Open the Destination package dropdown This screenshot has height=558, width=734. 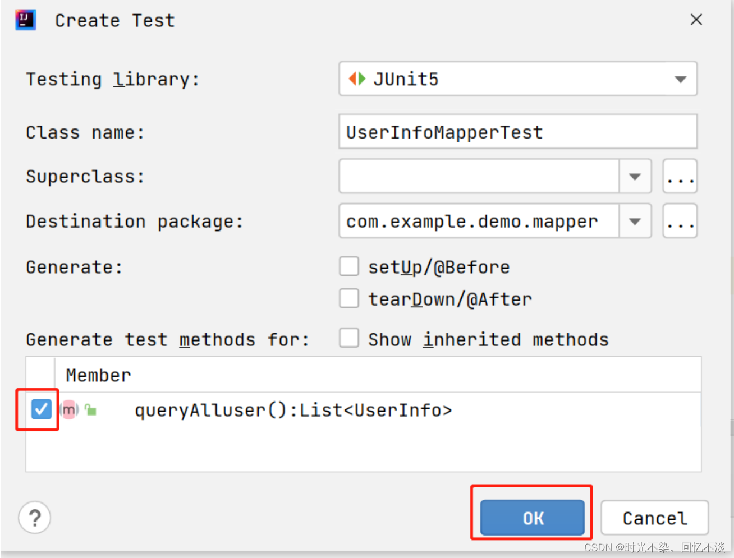click(x=635, y=220)
